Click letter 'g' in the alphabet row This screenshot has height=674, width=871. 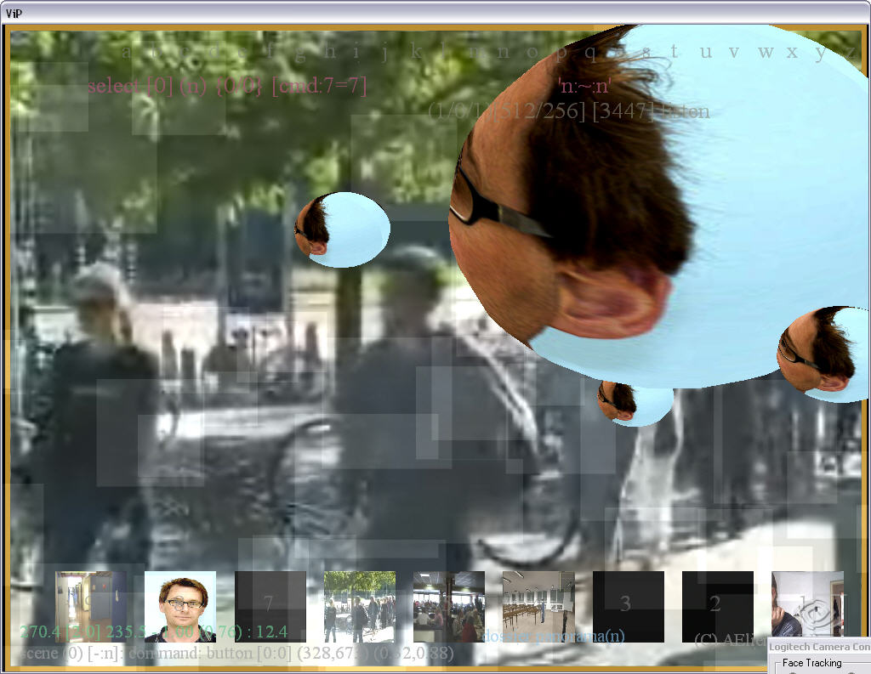pyautogui.click(x=300, y=53)
